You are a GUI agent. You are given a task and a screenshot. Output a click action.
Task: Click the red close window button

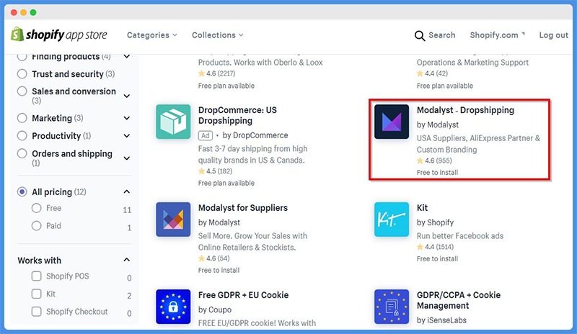point(14,12)
